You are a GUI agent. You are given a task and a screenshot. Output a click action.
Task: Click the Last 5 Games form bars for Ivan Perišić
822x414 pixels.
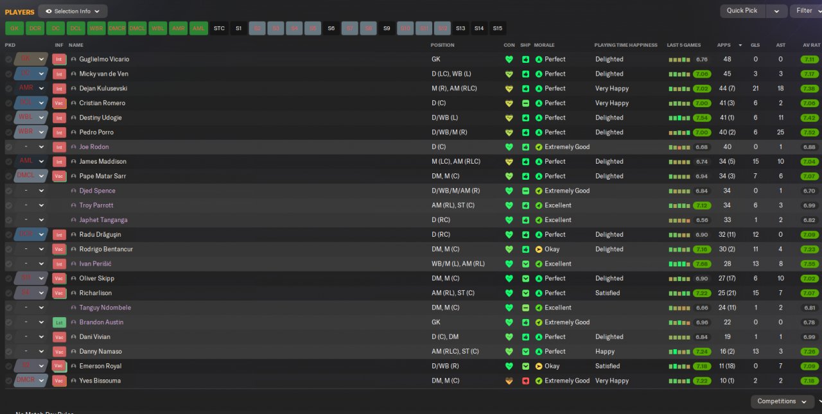(x=679, y=264)
